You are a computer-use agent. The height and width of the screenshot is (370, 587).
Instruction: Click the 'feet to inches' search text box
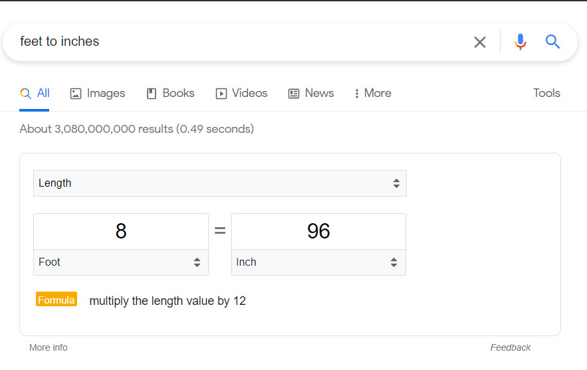click(x=239, y=42)
